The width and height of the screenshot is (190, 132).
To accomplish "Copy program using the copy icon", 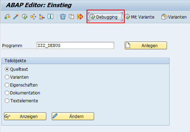I will point(71,16).
